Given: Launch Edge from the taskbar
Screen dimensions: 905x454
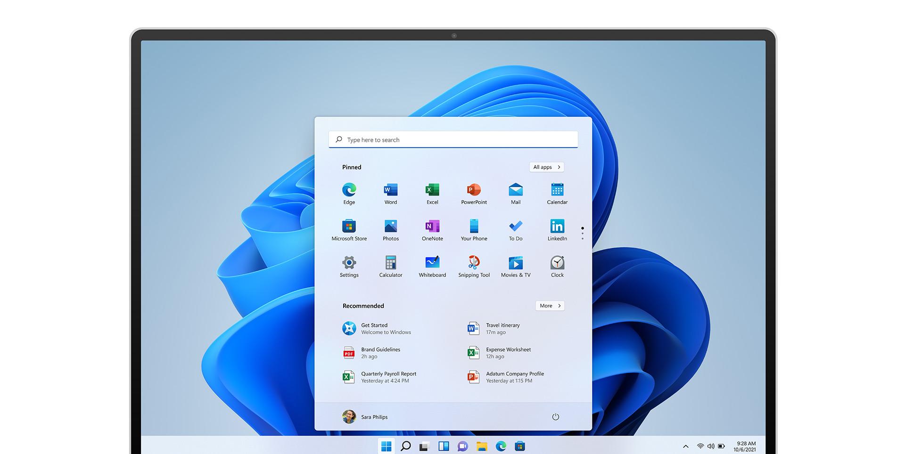Looking at the screenshot, I should click(501, 446).
